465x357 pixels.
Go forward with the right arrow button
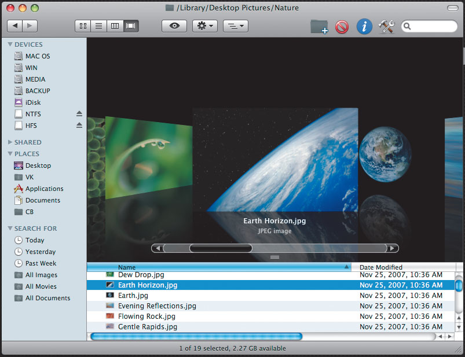click(x=30, y=26)
